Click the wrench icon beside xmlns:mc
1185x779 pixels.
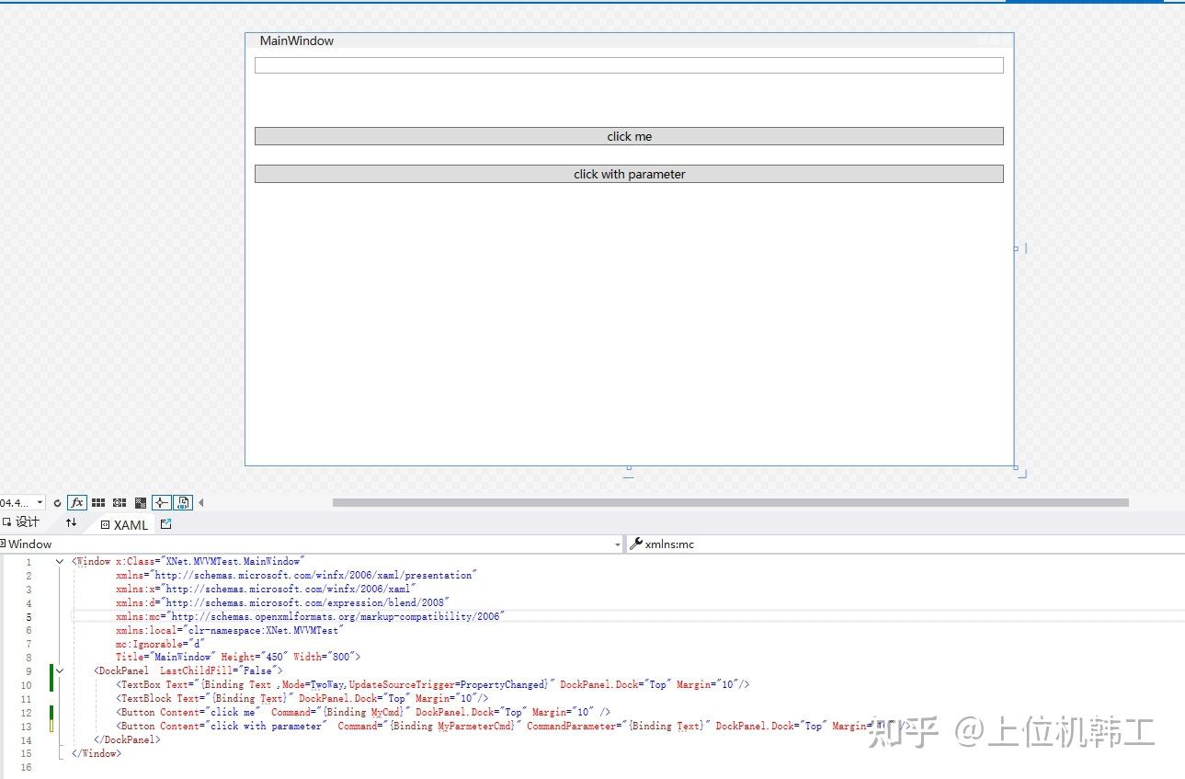(x=635, y=544)
